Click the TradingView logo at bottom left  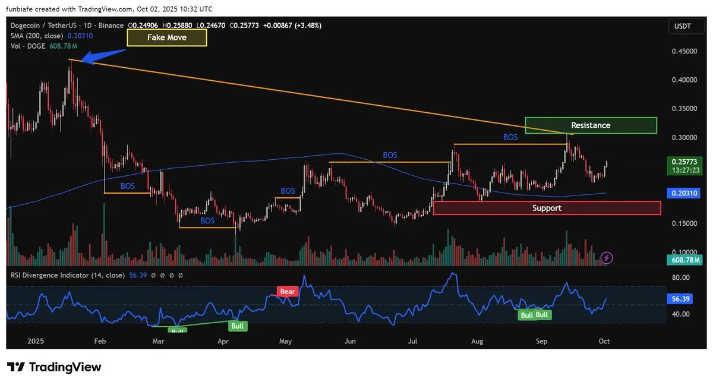point(54,367)
